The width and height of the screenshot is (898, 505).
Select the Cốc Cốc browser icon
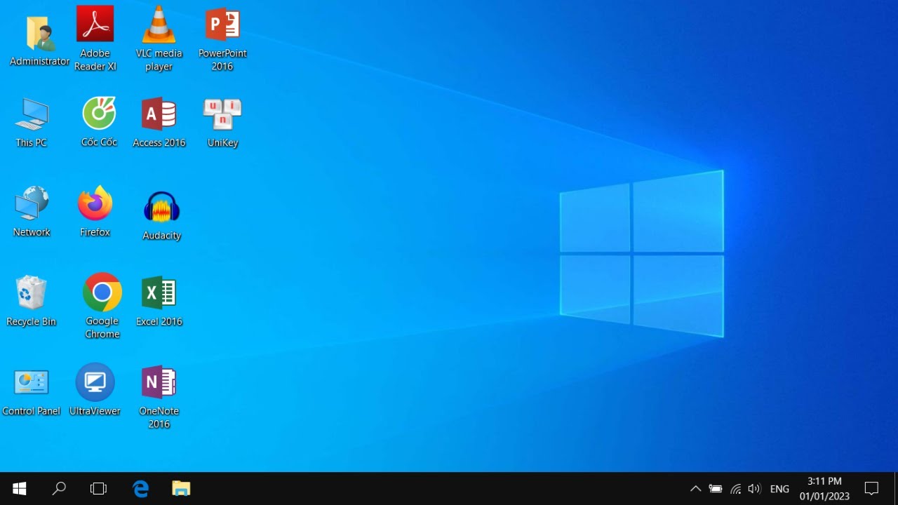(98, 113)
